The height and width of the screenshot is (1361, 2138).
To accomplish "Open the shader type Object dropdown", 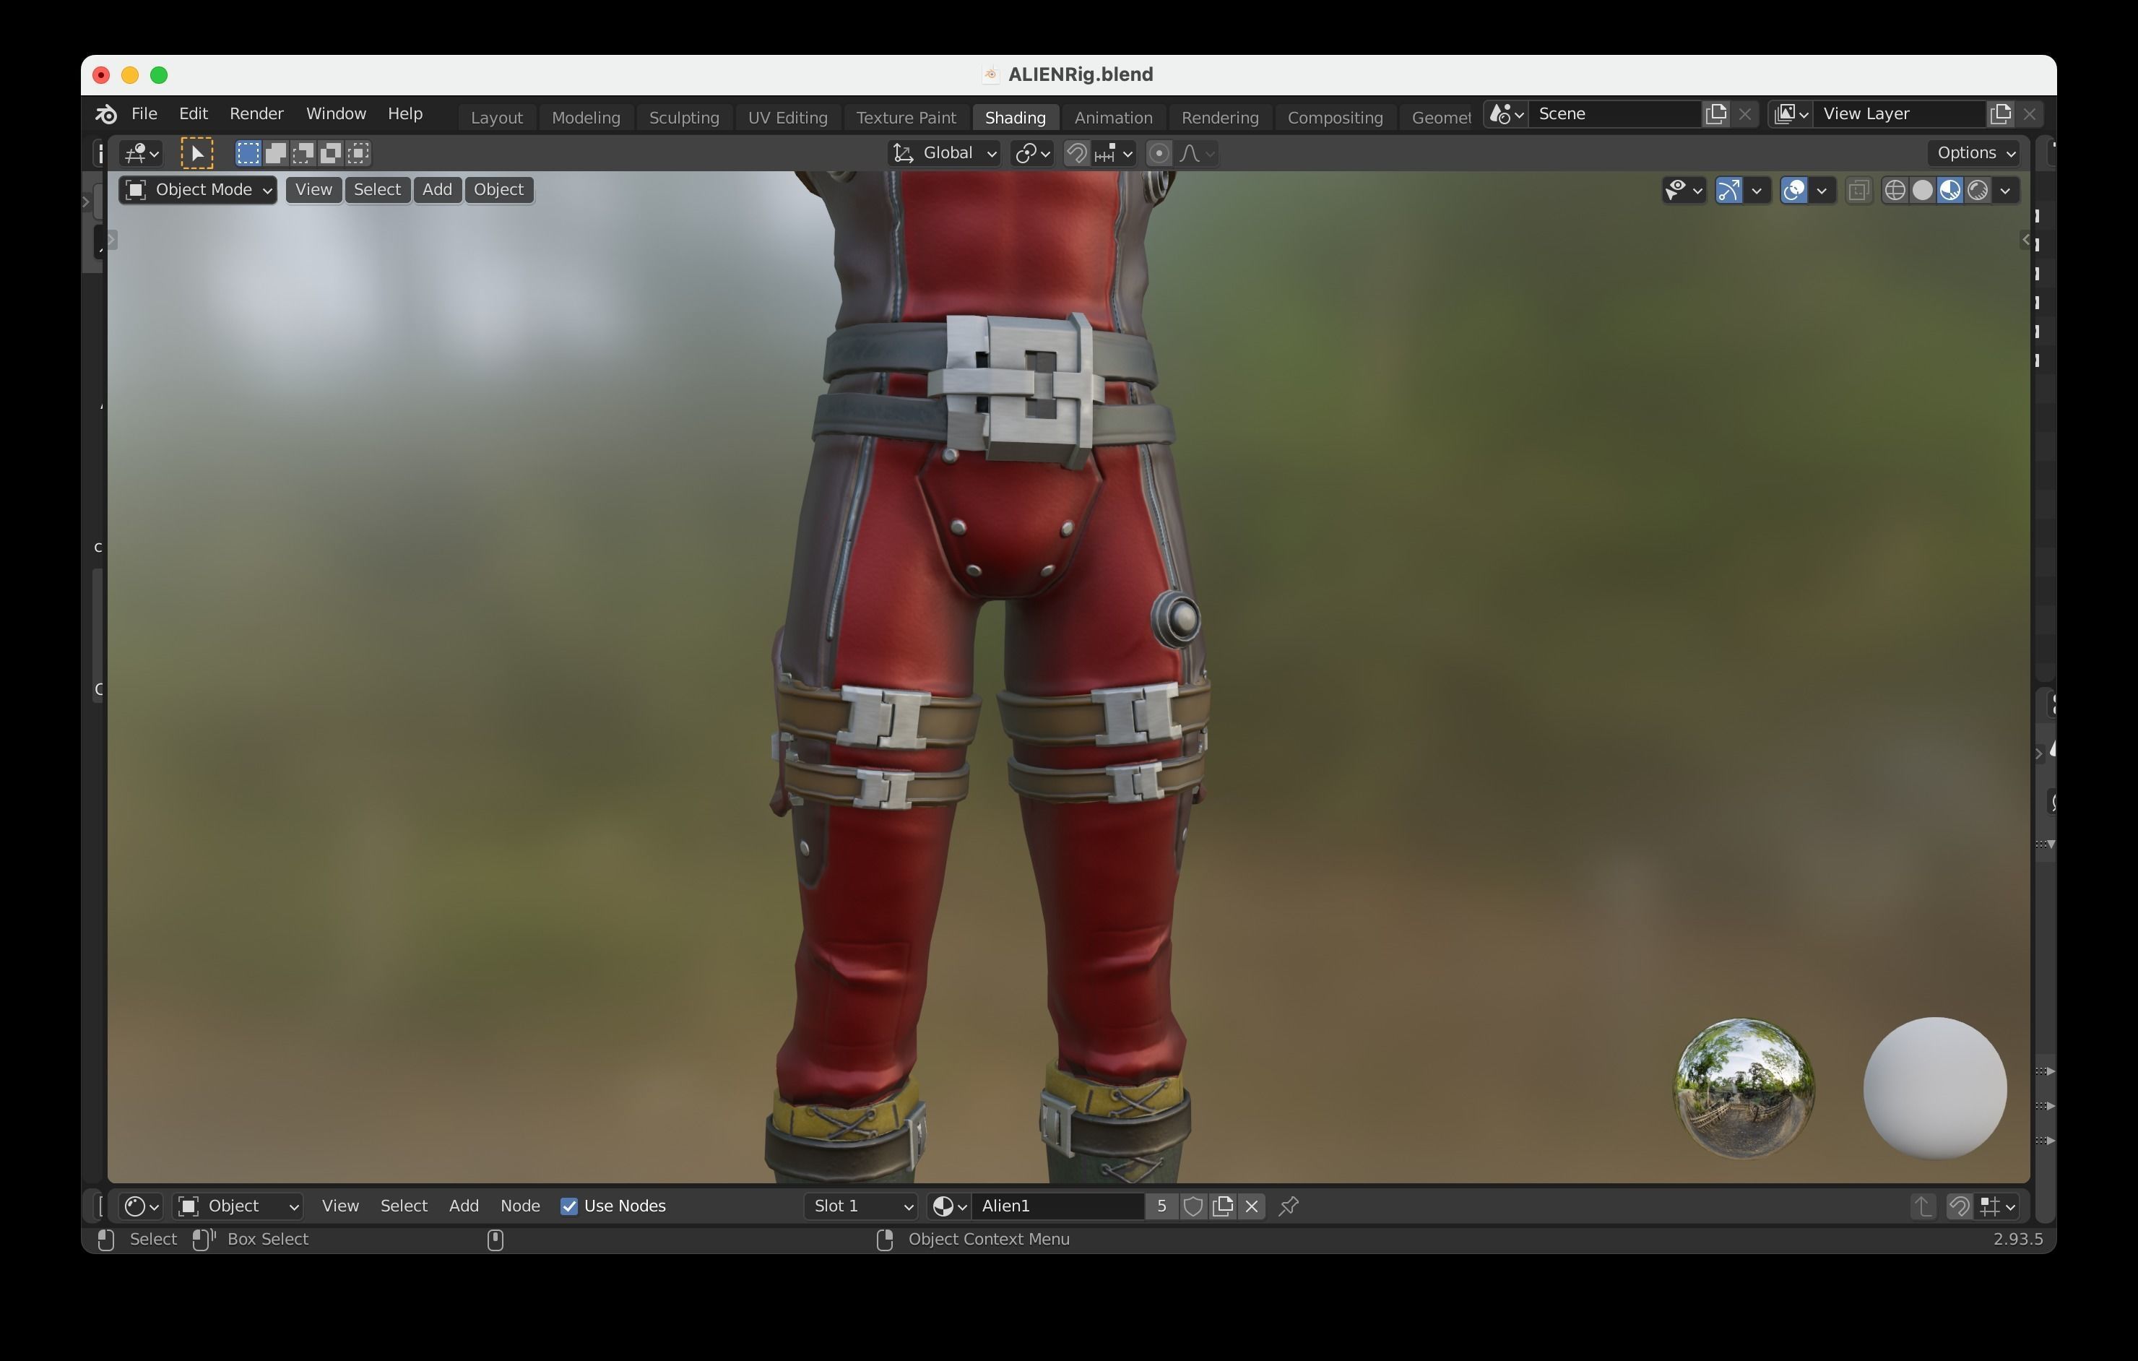I will click(x=238, y=1206).
